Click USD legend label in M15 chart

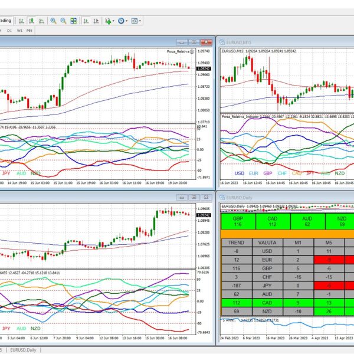click(x=240, y=173)
